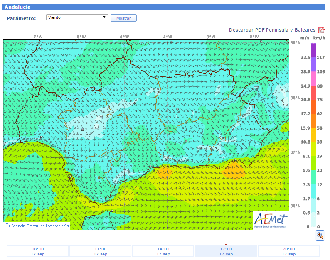Viewport: 330px width, 260px height.
Task: Click the m/s unit label above the legend
Action: tap(305, 38)
